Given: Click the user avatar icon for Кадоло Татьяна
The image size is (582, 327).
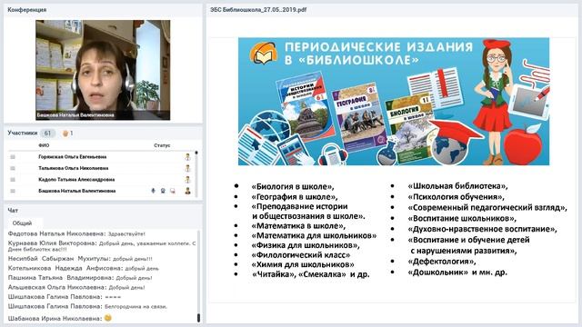Looking at the screenshot, I should [188, 180].
